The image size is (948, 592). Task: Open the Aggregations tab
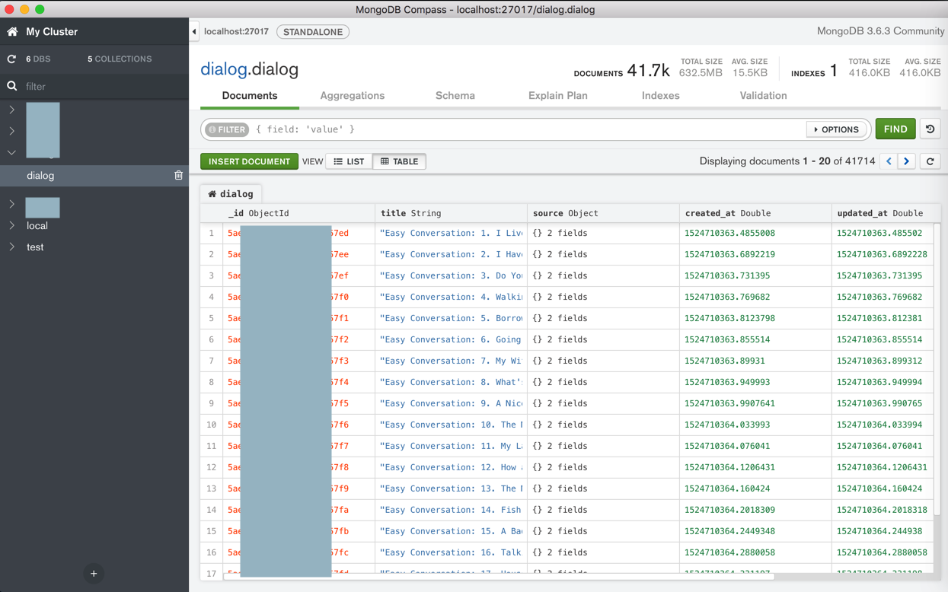352,96
